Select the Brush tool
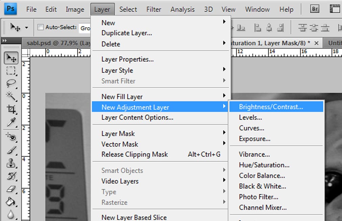Image resolution: width=342 pixels, height=221 pixels. 11,150
